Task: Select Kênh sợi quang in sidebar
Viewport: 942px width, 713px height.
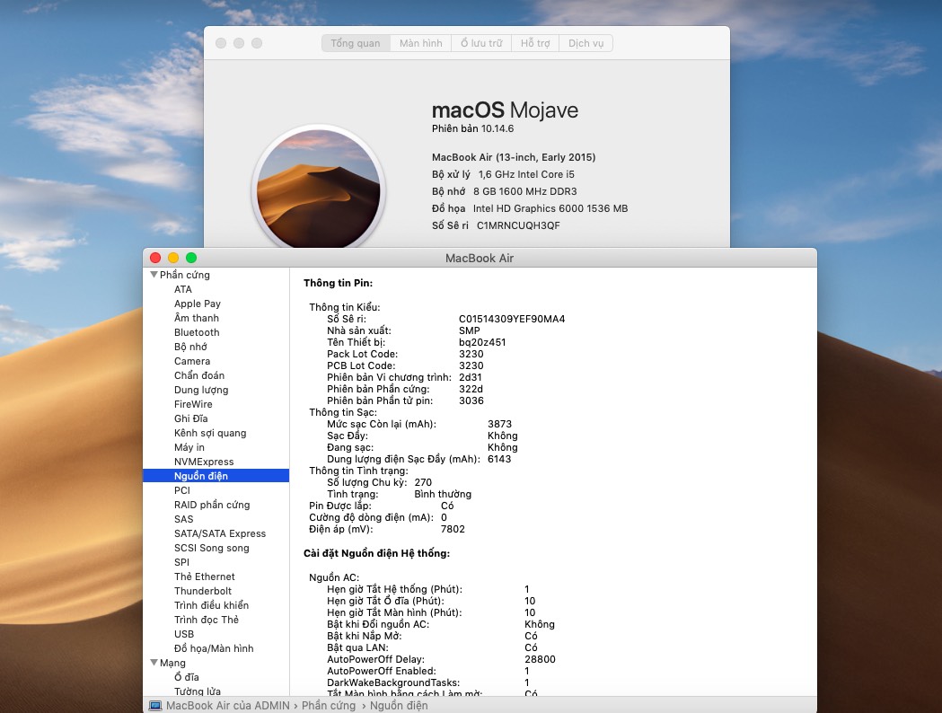Action: [x=210, y=433]
